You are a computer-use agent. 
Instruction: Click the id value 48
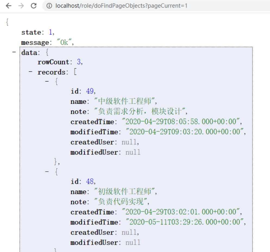[90, 181]
